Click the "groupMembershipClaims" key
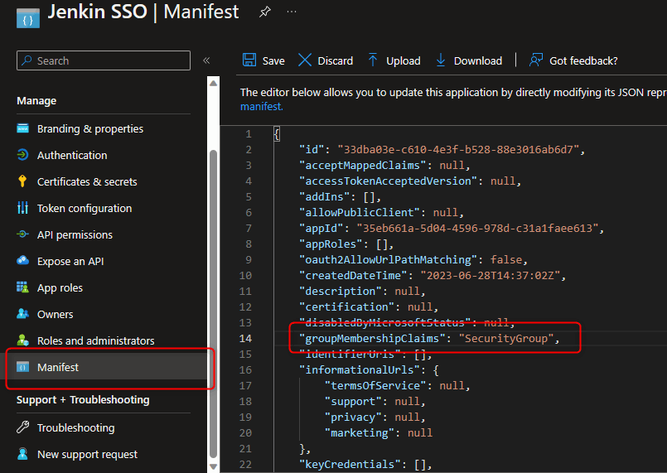Screen dimensions: 667x473 pos(372,339)
